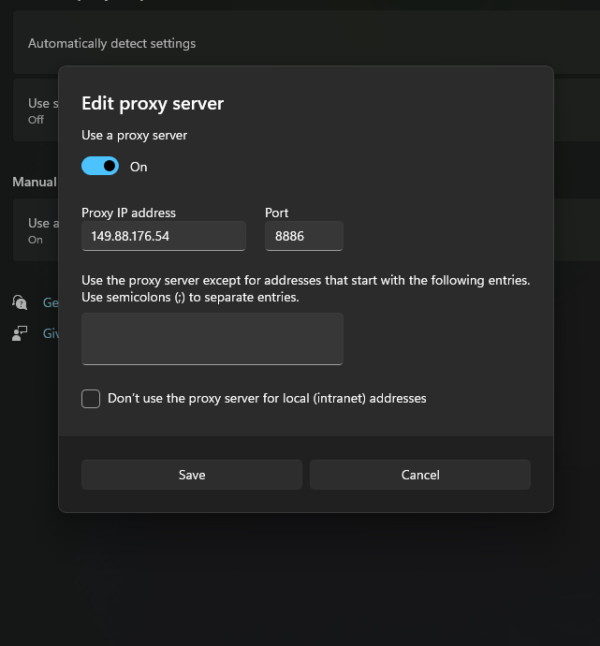Save the proxy server settings
The image size is (600, 646).
pyautogui.click(x=191, y=475)
